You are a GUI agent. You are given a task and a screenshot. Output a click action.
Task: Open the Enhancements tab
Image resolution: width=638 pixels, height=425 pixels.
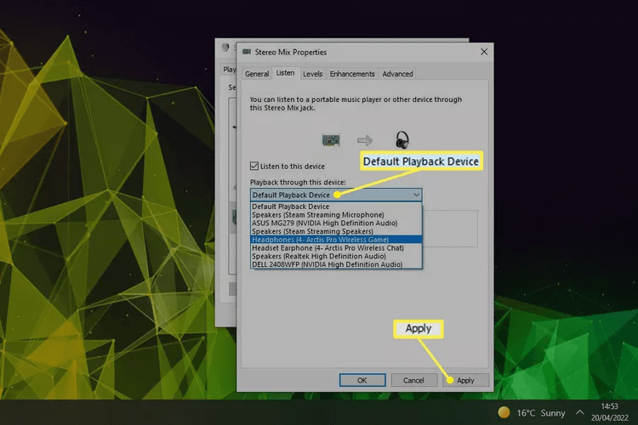[x=352, y=74]
